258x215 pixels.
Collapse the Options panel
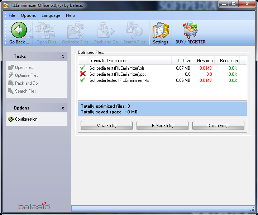coord(63,108)
